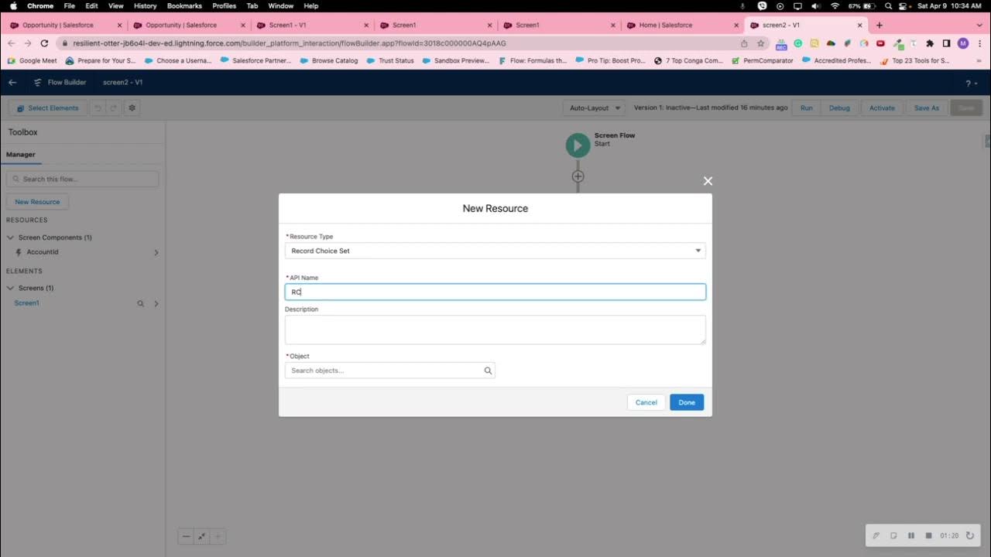Reload the page with Chrome refresh icon
991x557 pixels.
(x=44, y=43)
